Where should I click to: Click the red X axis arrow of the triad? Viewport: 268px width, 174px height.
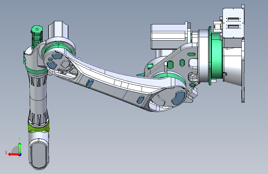pyautogui.click(x=13, y=154)
